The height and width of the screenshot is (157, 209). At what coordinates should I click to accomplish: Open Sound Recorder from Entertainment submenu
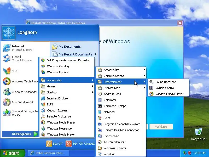tap(169, 82)
